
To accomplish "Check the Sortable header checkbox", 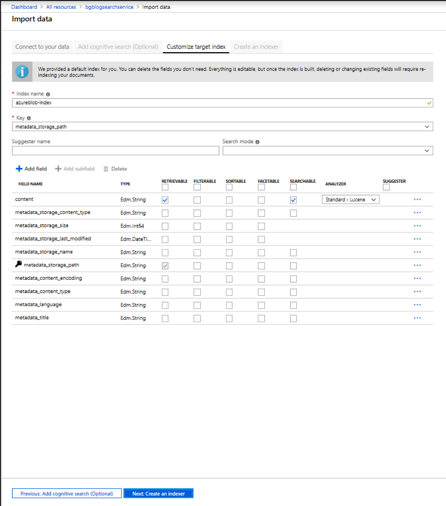I will (229, 187).
